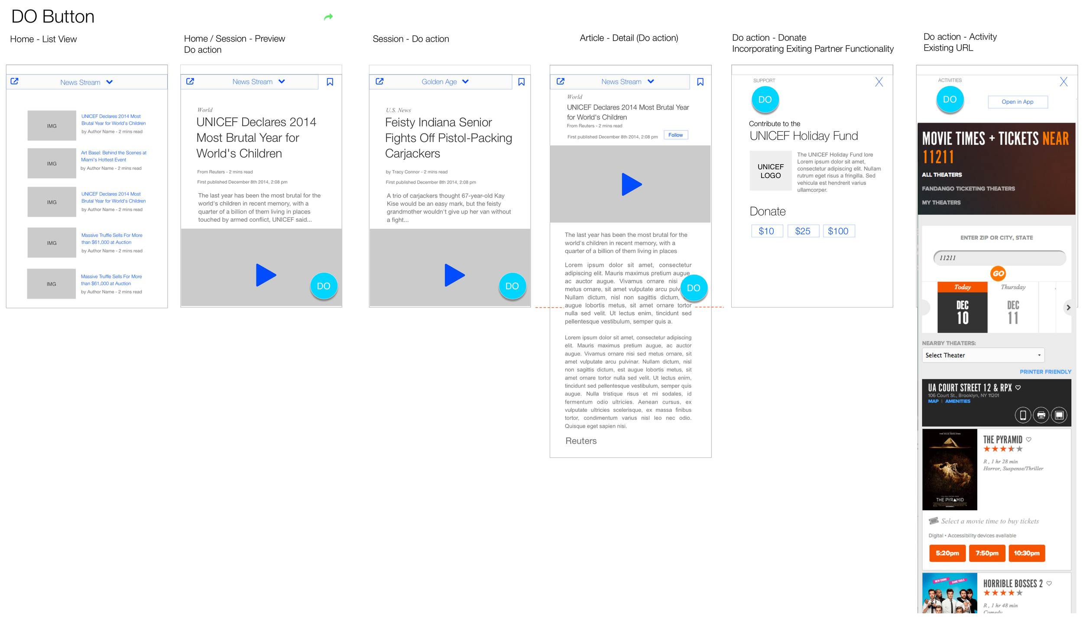The width and height of the screenshot is (1083, 618).
Task: Click the print icon for UA Court Street
Action: pyautogui.click(x=1041, y=415)
